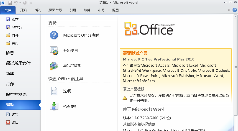Toggle ribbon minimize heart-shaped arrow icon
The height and width of the screenshot is (131, 238).
coord(229,10)
